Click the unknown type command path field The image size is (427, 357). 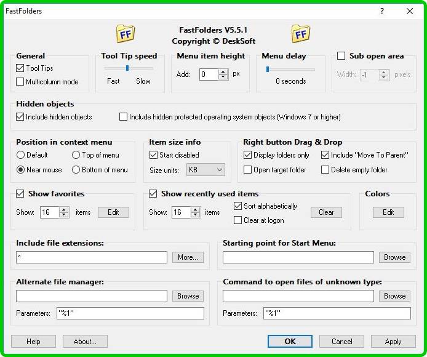point(298,296)
